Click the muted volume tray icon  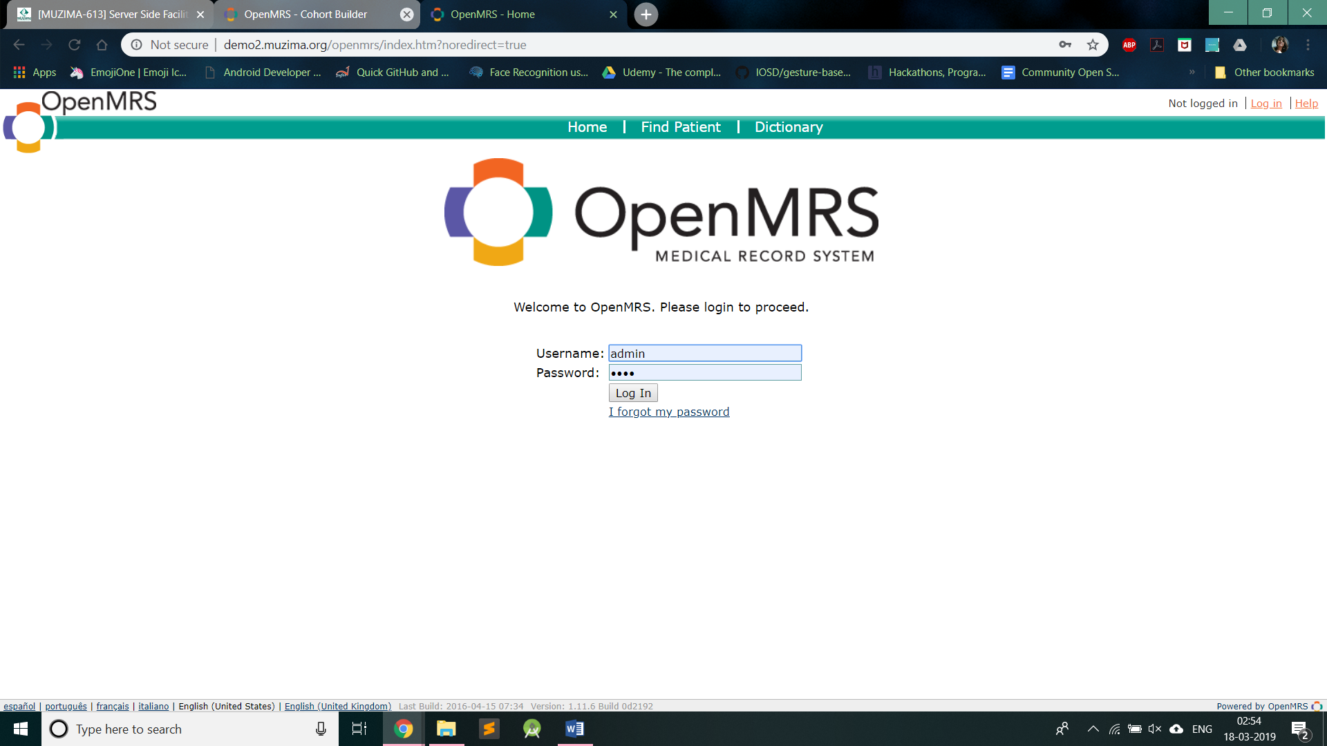point(1155,729)
